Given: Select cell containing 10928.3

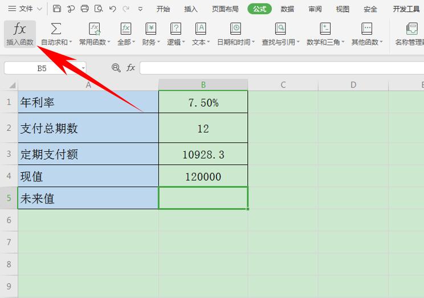Looking at the screenshot, I should click(203, 154).
